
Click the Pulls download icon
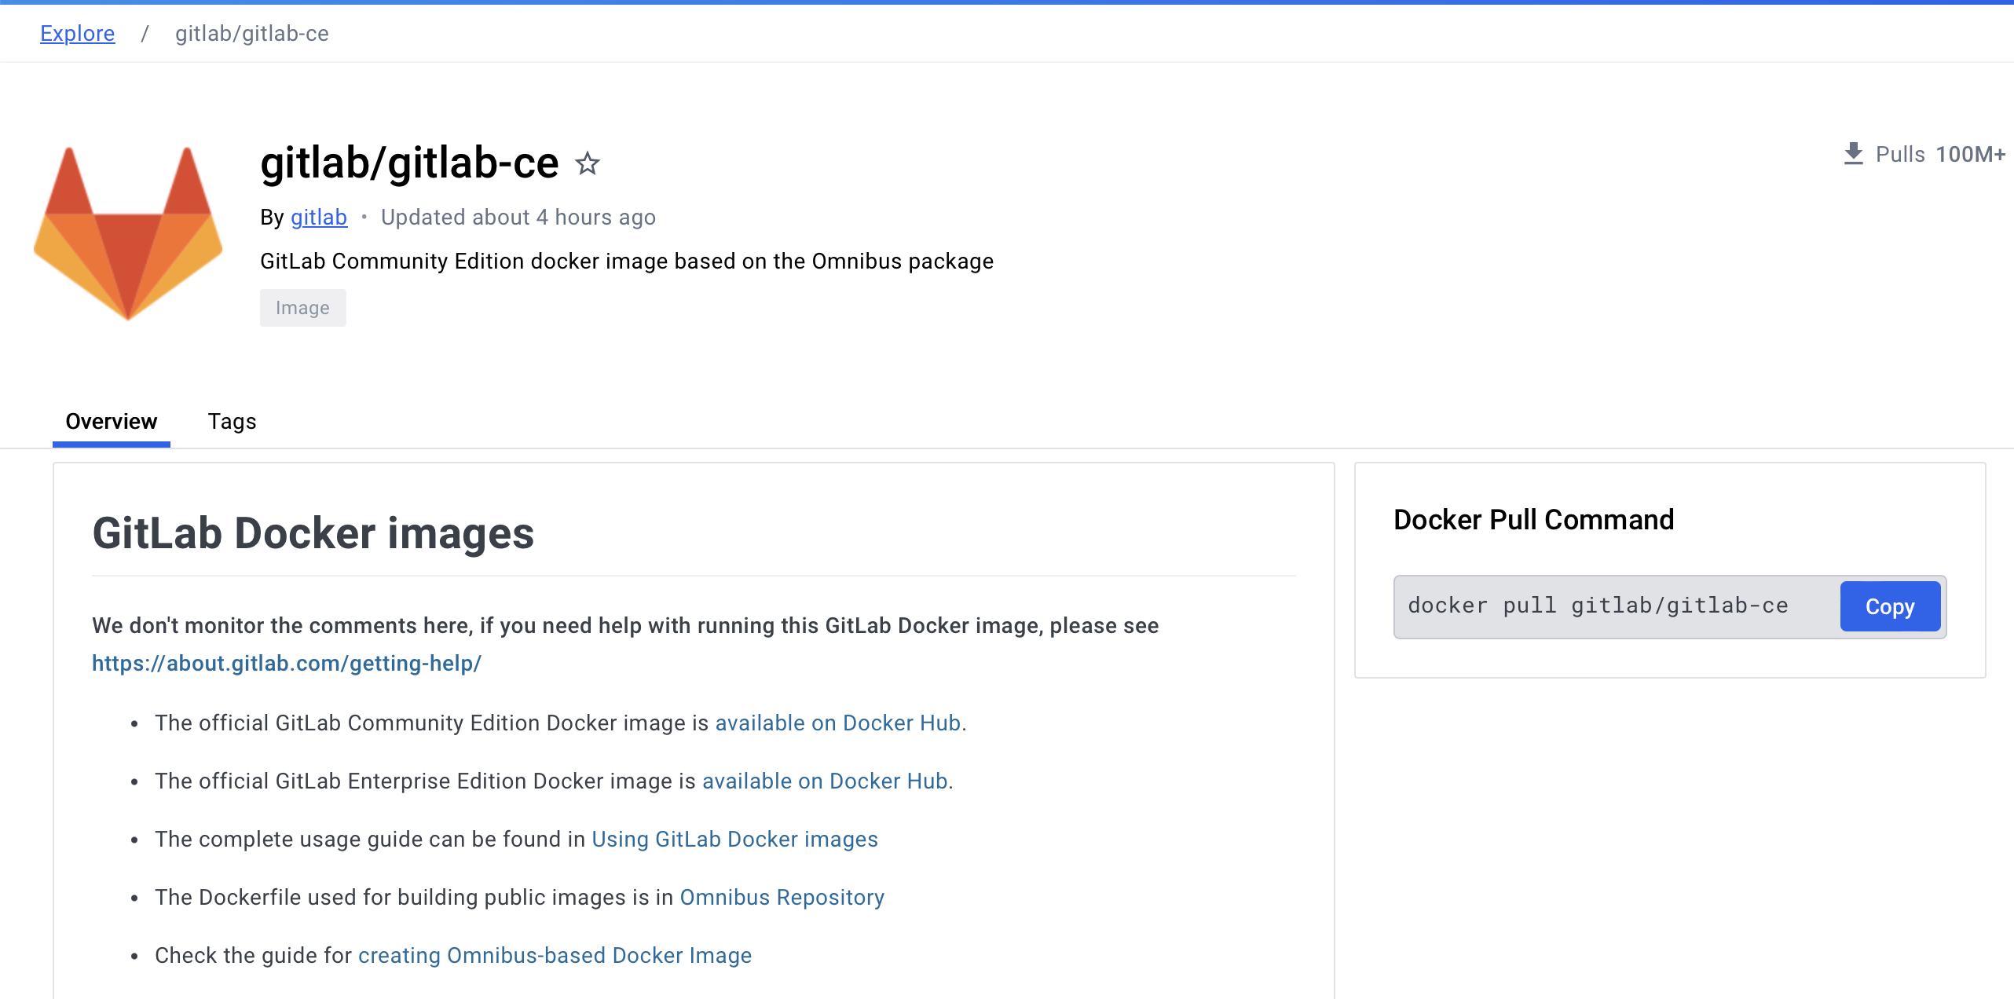tap(1854, 154)
